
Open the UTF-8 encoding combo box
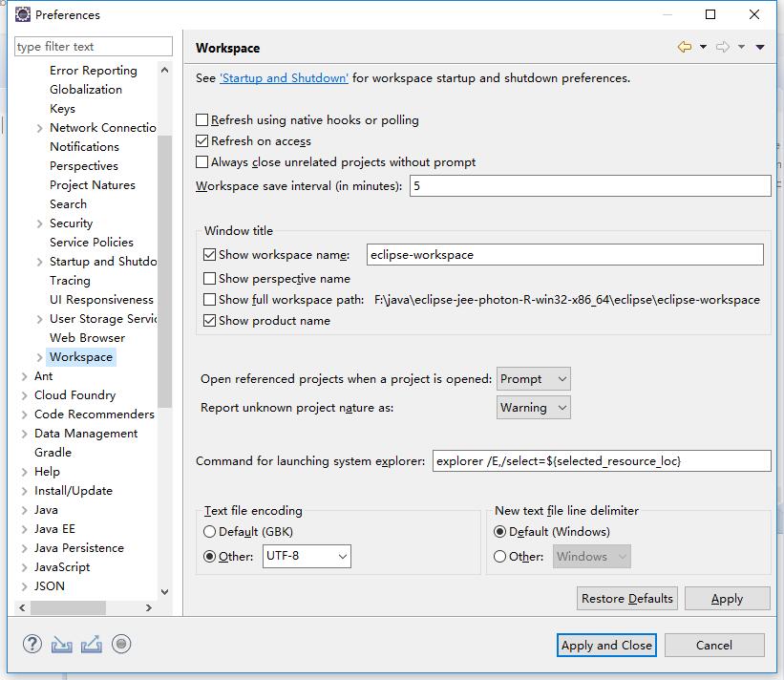coord(307,556)
